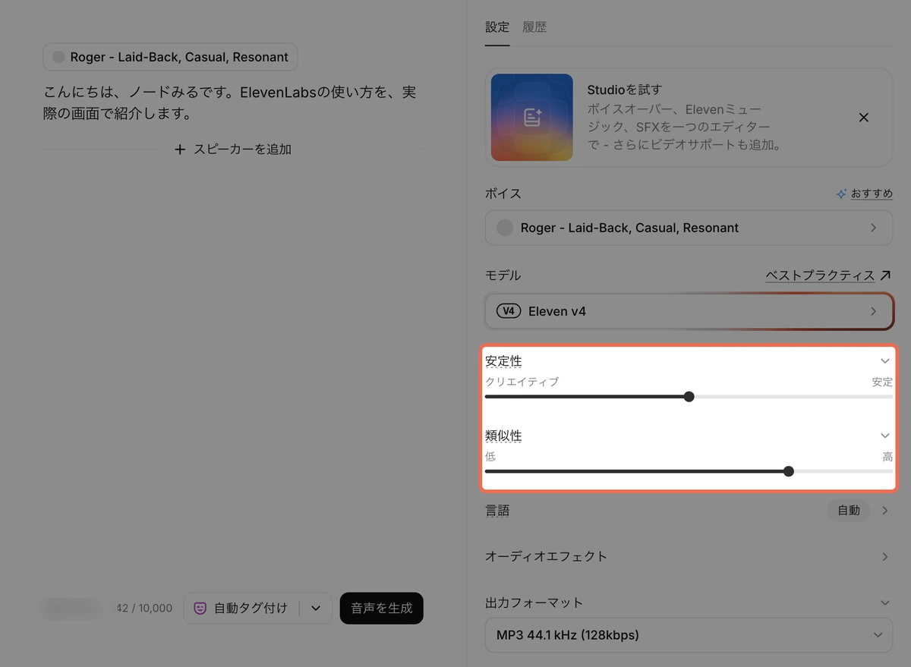
Task: Open the Studio banner thumbnail
Action: [x=532, y=118]
